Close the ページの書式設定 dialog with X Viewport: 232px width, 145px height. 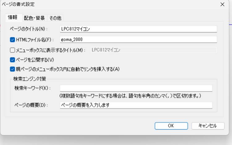click(x=222, y=4)
